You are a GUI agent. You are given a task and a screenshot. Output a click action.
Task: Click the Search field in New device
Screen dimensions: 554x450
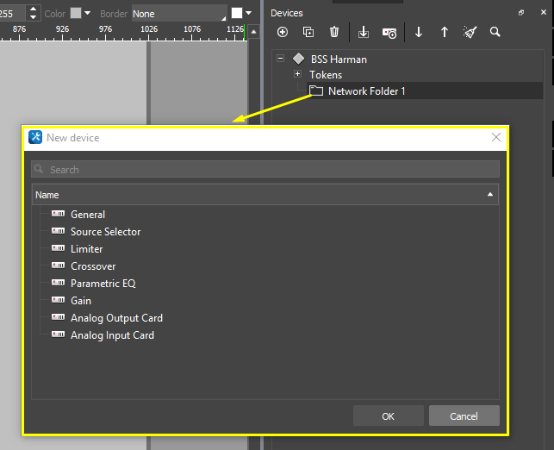pos(265,170)
